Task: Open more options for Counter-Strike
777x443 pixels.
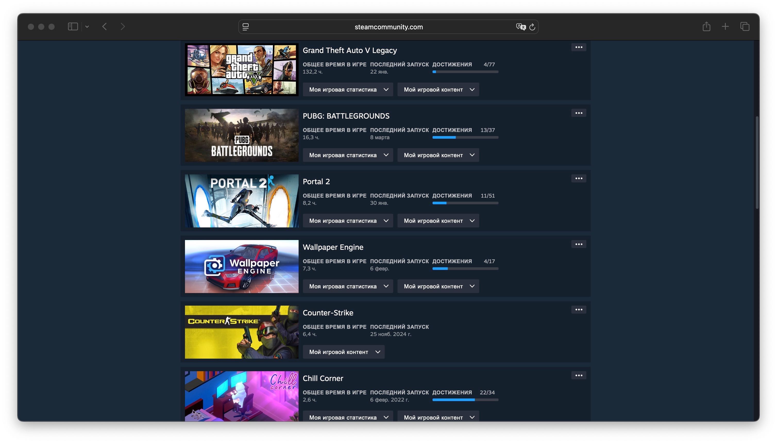Action: point(579,309)
